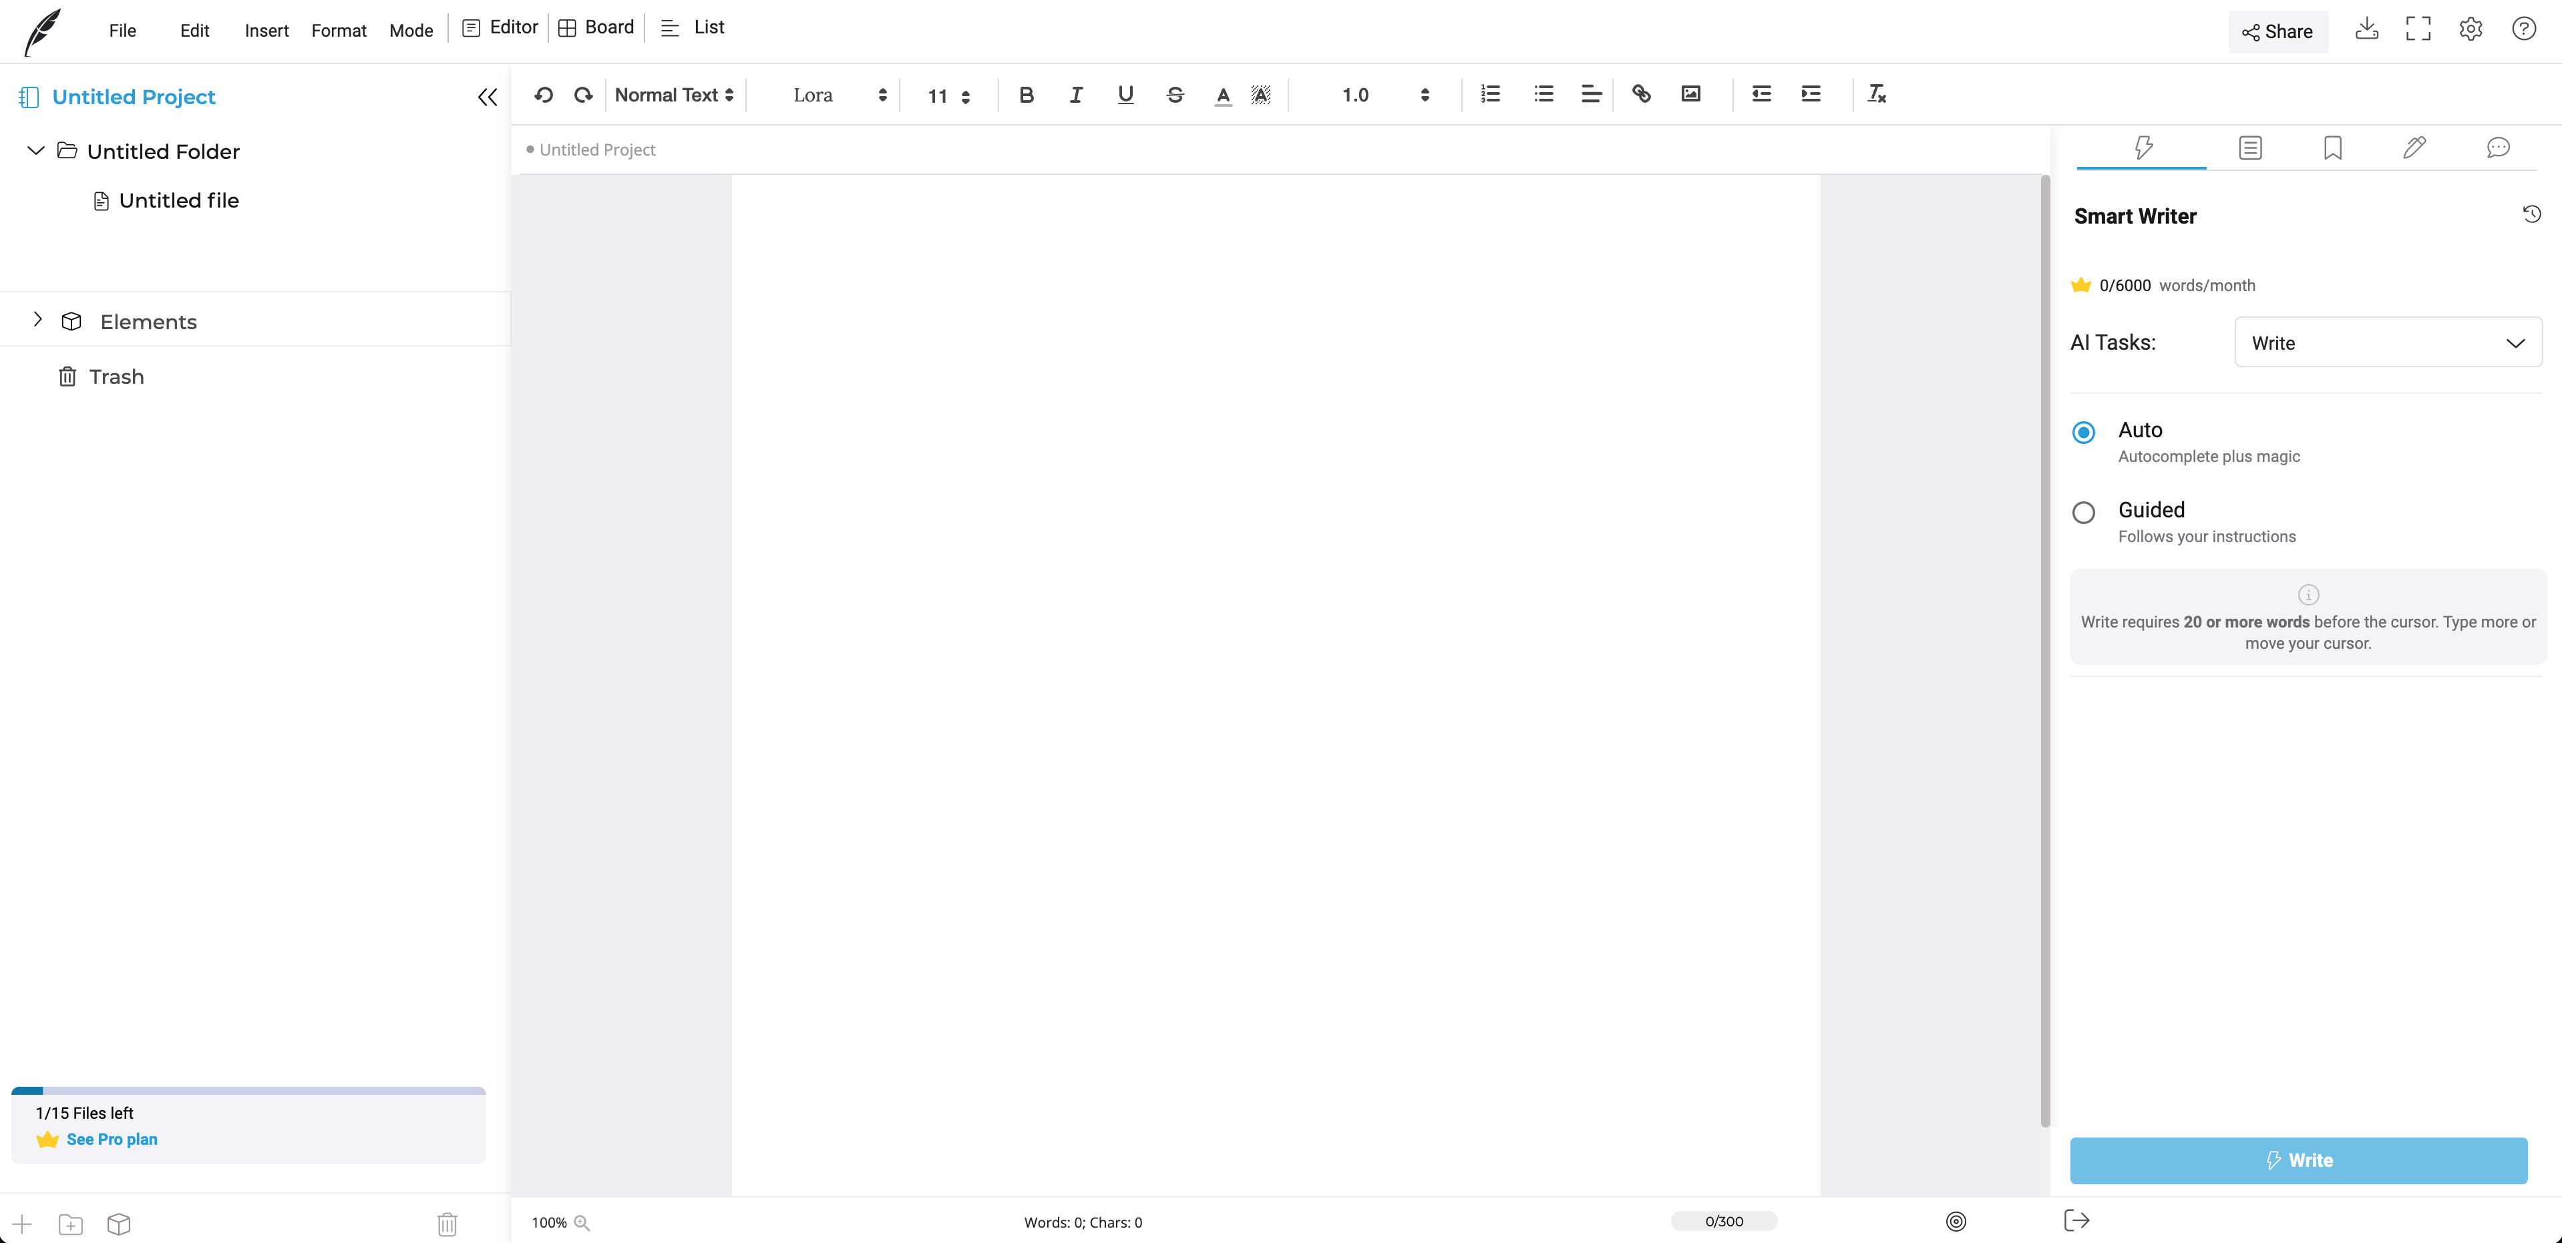Open the Smart Writer history icon

pos(2531,214)
